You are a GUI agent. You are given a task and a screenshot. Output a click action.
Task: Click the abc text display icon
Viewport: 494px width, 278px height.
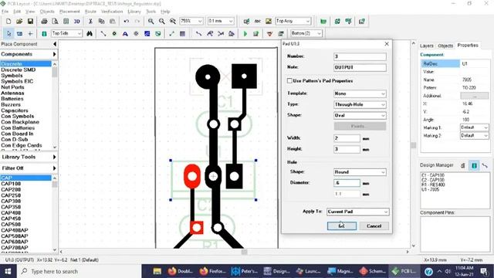click(257, 21)
